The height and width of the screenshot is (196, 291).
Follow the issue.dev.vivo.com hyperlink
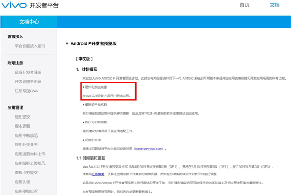coord(149,149)
